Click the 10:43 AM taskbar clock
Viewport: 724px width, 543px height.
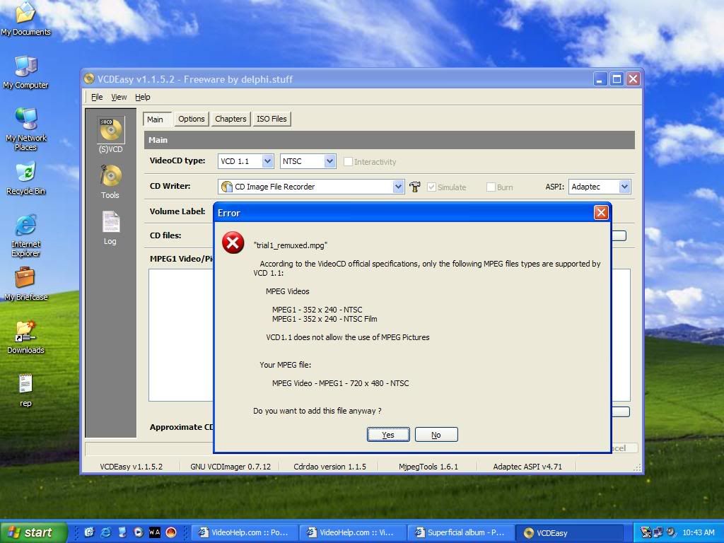click(x=698, y=532)
